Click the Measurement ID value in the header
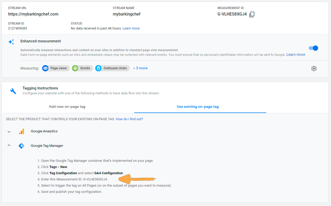The image size is (331, 206). pos(232,14)
